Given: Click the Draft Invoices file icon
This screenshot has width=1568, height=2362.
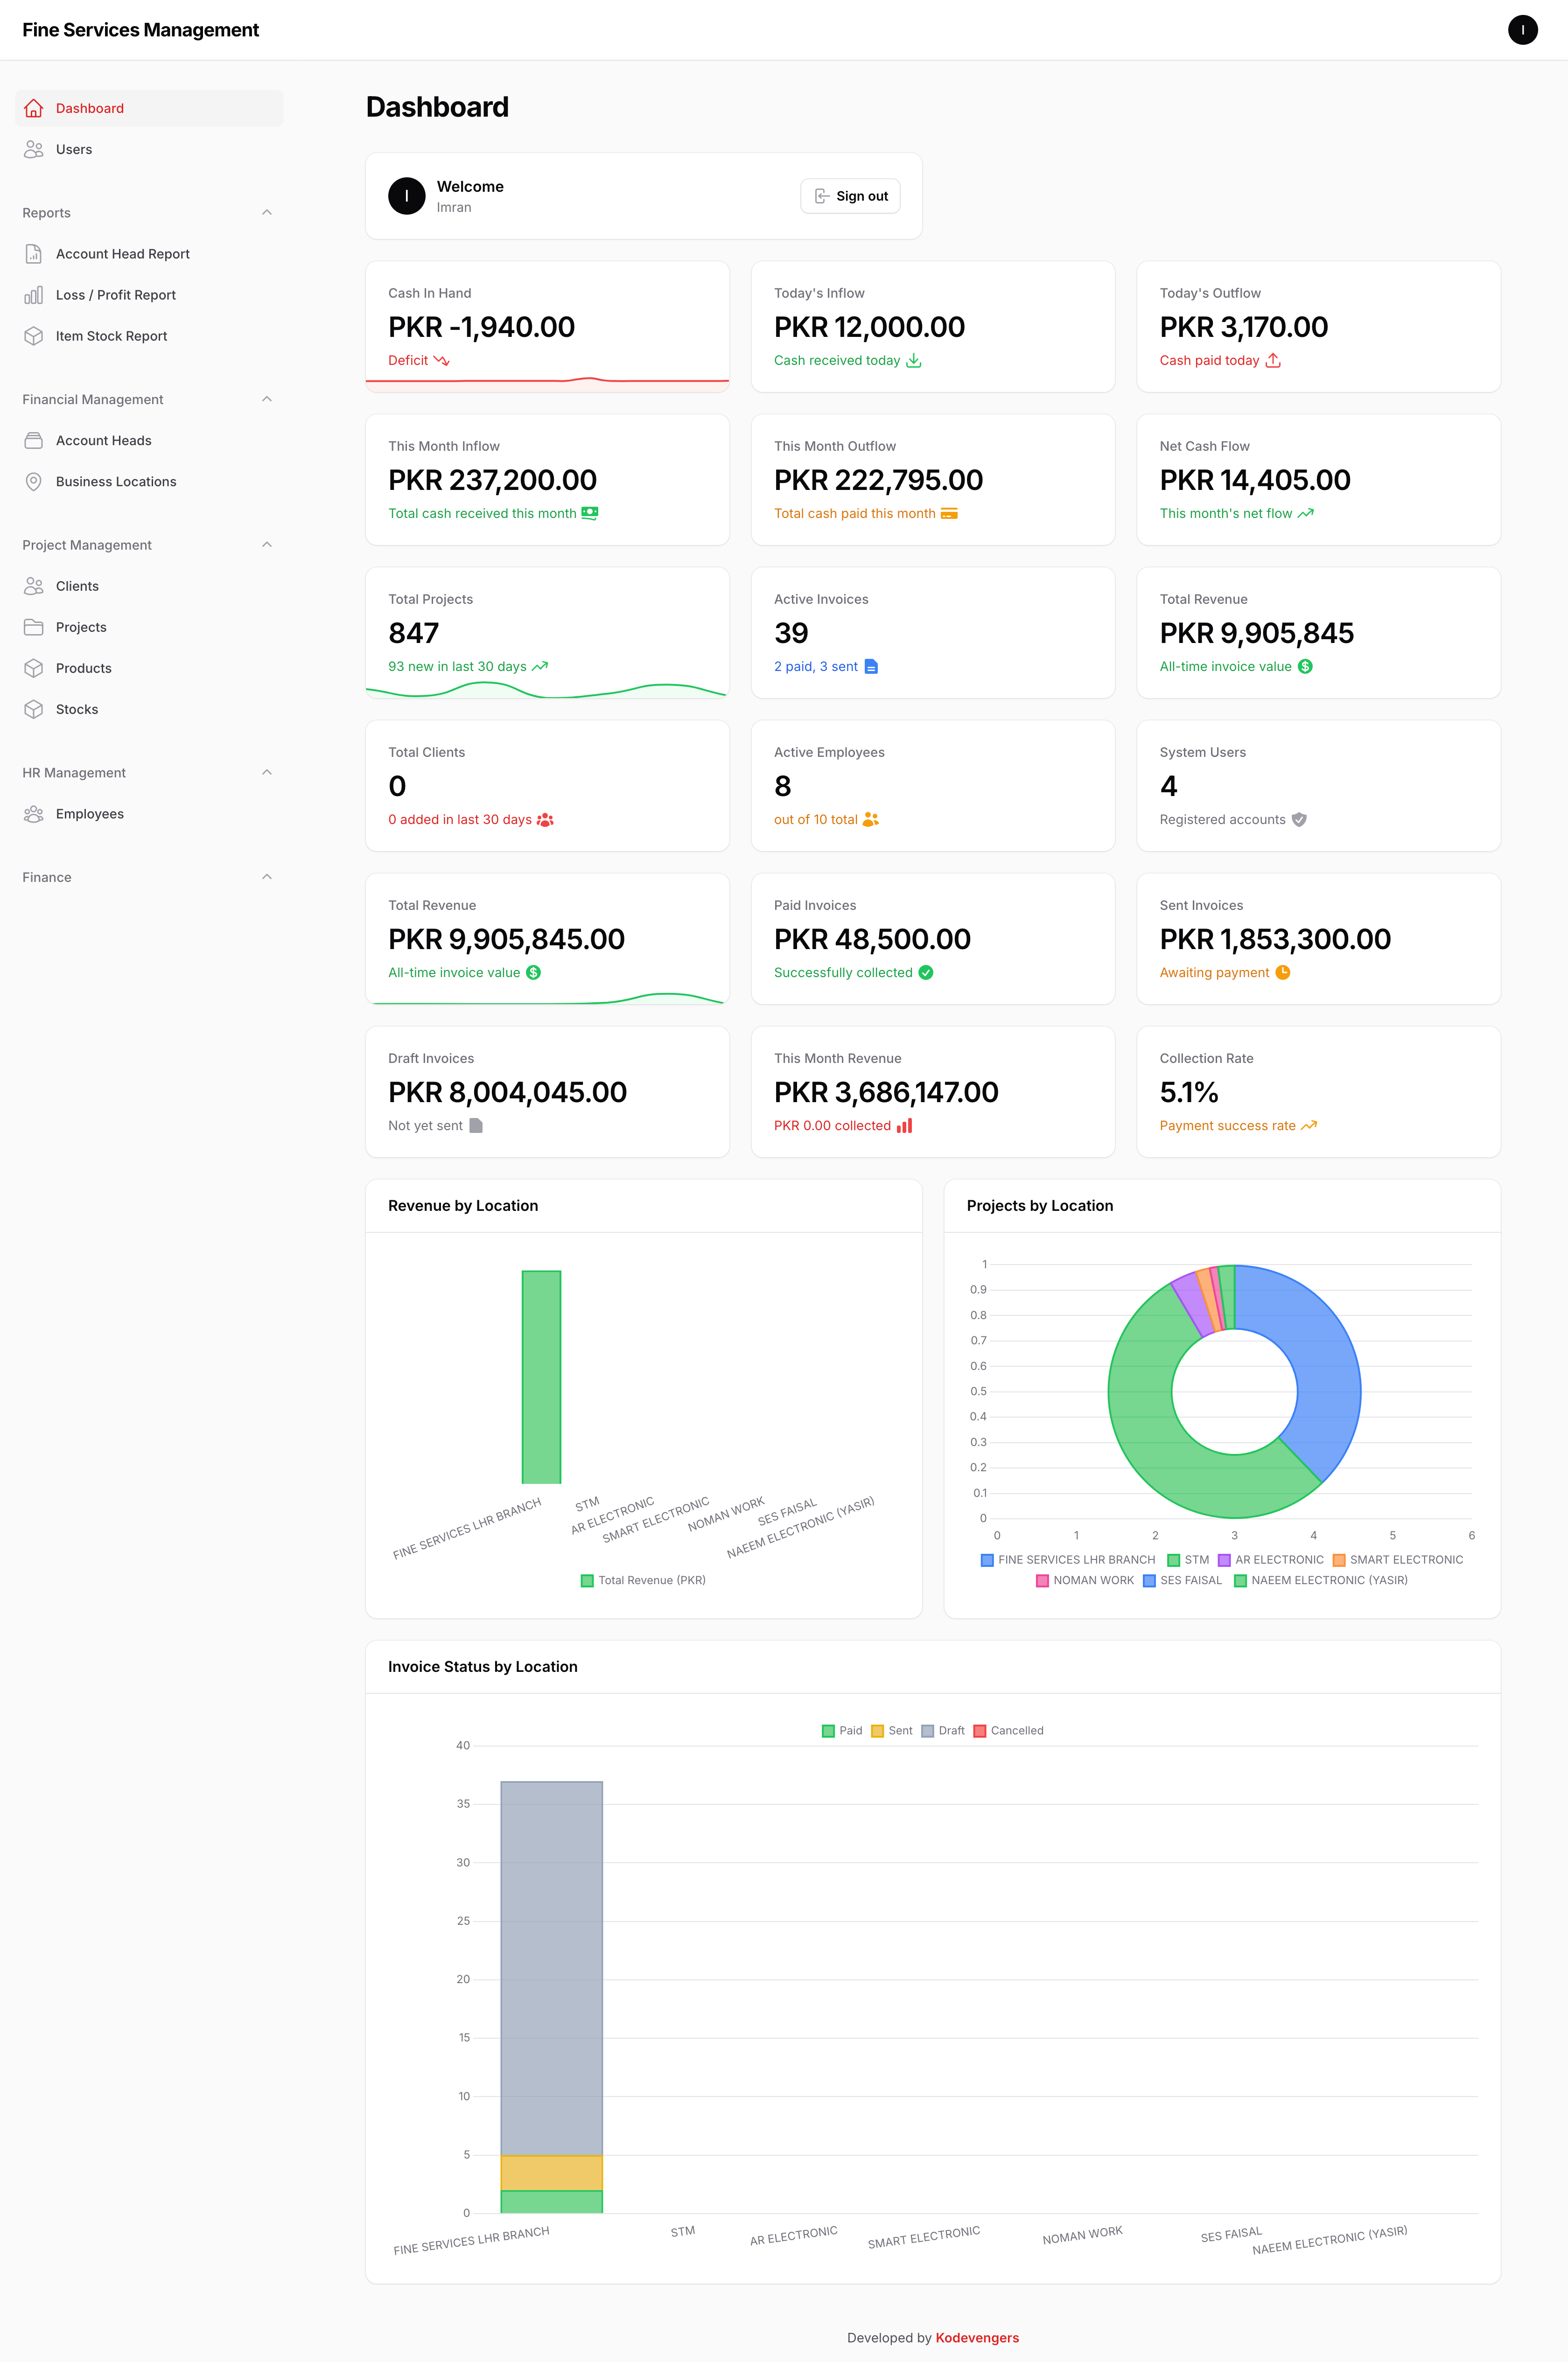Looking at the screenshot, I should pos(476,1125).
